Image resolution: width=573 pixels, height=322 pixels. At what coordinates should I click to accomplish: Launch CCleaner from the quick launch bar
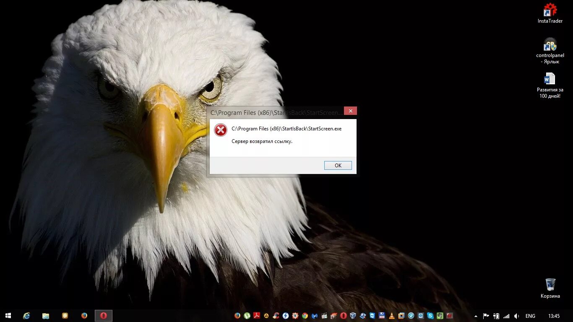[x=276, y=316]
